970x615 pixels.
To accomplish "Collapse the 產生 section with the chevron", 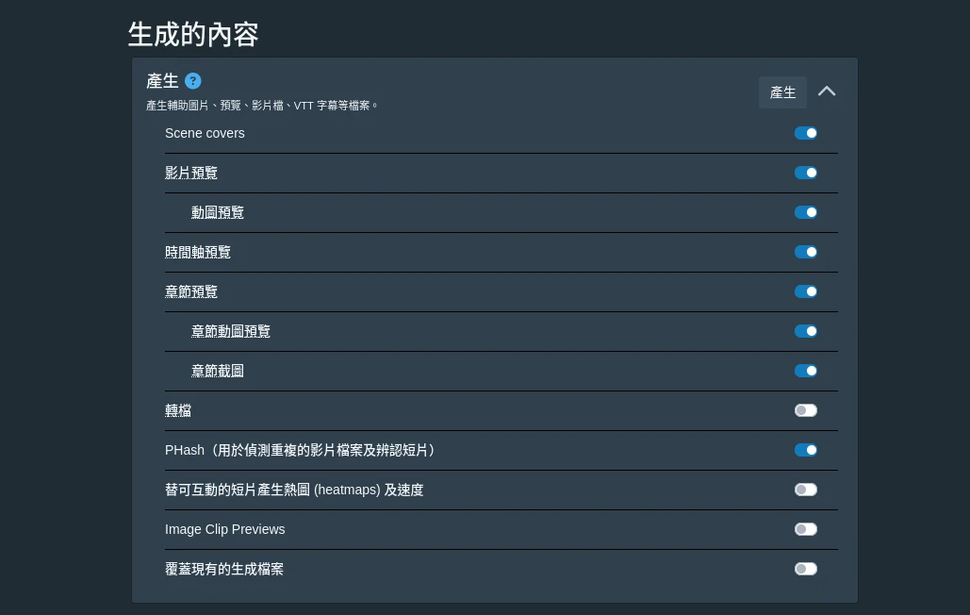I will tap(827, 91).
